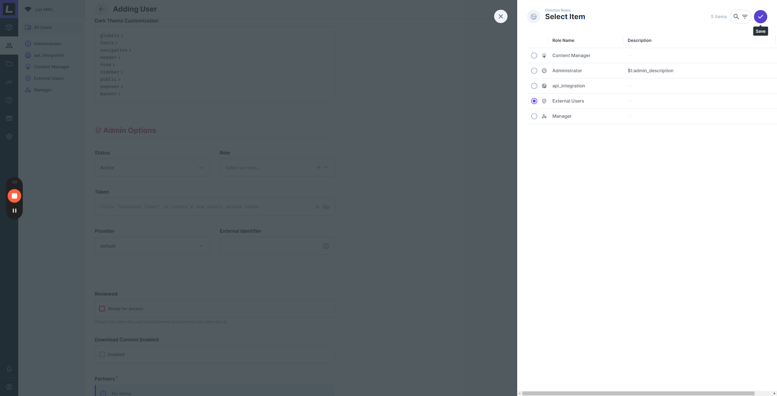The height and width of the screenshot is (396, 777).
Task: Open the Settings gear module
Action: pyautogui.click(x=9, y=137)
